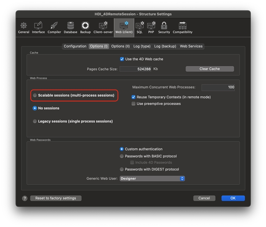
Task: Click the PHP settings icon
Action: pos(151,27)
